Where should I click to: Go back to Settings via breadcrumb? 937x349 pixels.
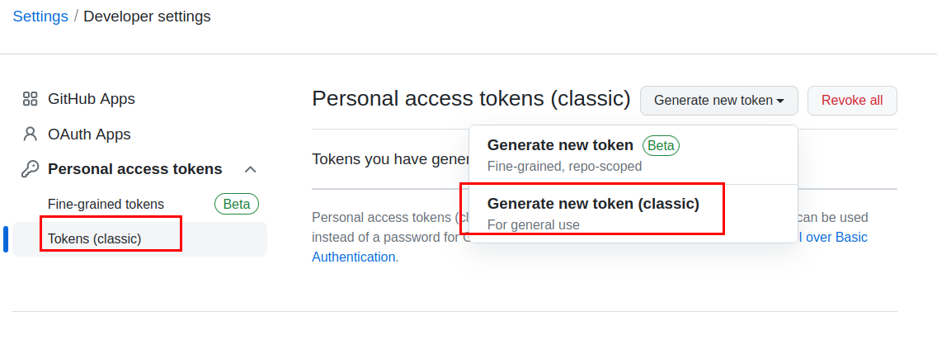pos(40,17)
